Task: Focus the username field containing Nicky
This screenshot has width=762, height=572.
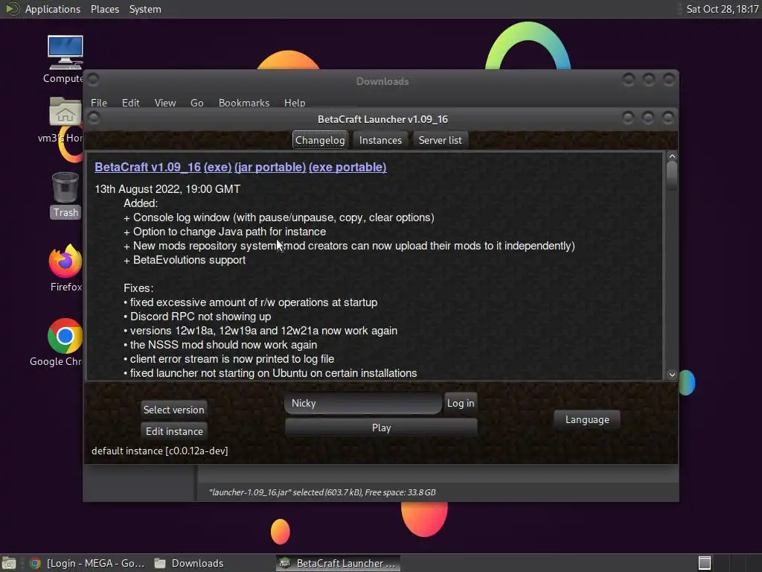Action: [x=363, y=403]
